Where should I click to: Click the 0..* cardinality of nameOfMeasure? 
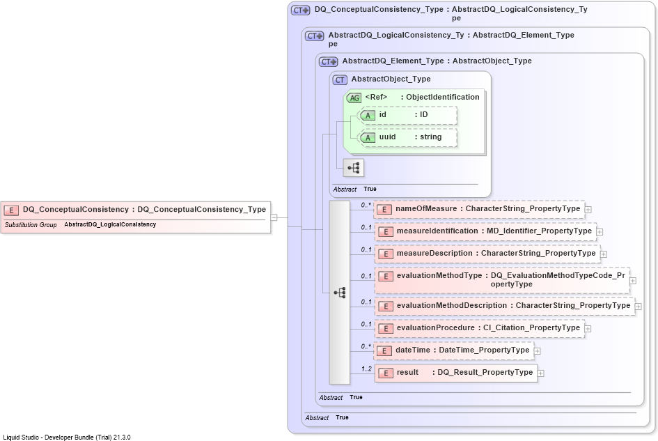tap(366, 205)
